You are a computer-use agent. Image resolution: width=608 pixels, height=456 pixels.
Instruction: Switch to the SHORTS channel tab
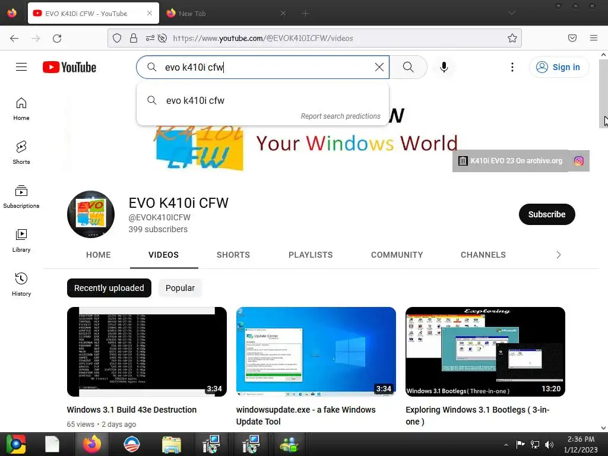point(233,255)
